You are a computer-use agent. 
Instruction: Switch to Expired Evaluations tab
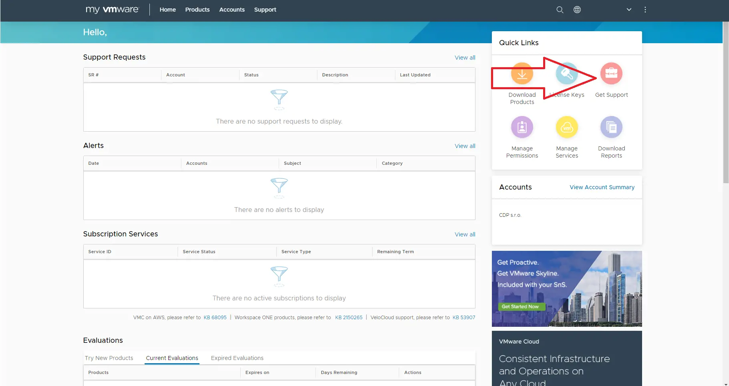pyautogui.click(x=237, y=358)
